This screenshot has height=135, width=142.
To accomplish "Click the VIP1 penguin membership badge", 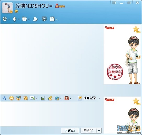I will (x=60, y=6).
